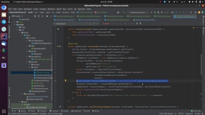Open the Maven side tool window
The image size is (205, 115).
(203, 31)
